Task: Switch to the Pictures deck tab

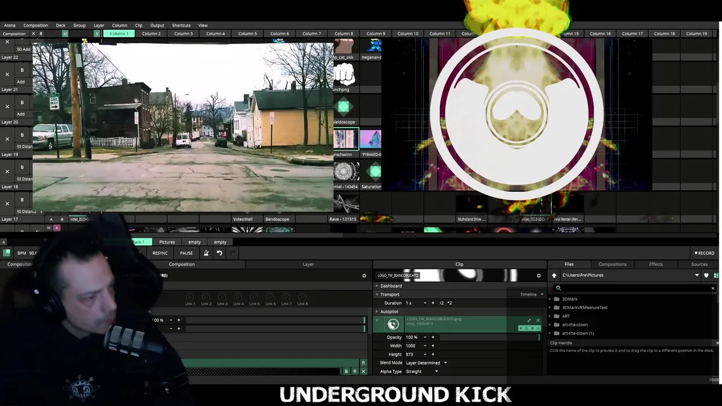Action: 167,242
